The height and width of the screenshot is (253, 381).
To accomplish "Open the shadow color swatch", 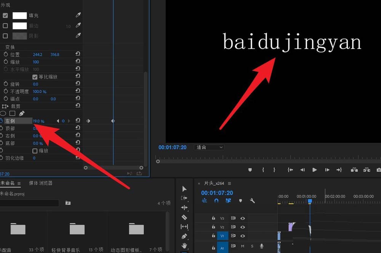I will (x=19, y=36).
